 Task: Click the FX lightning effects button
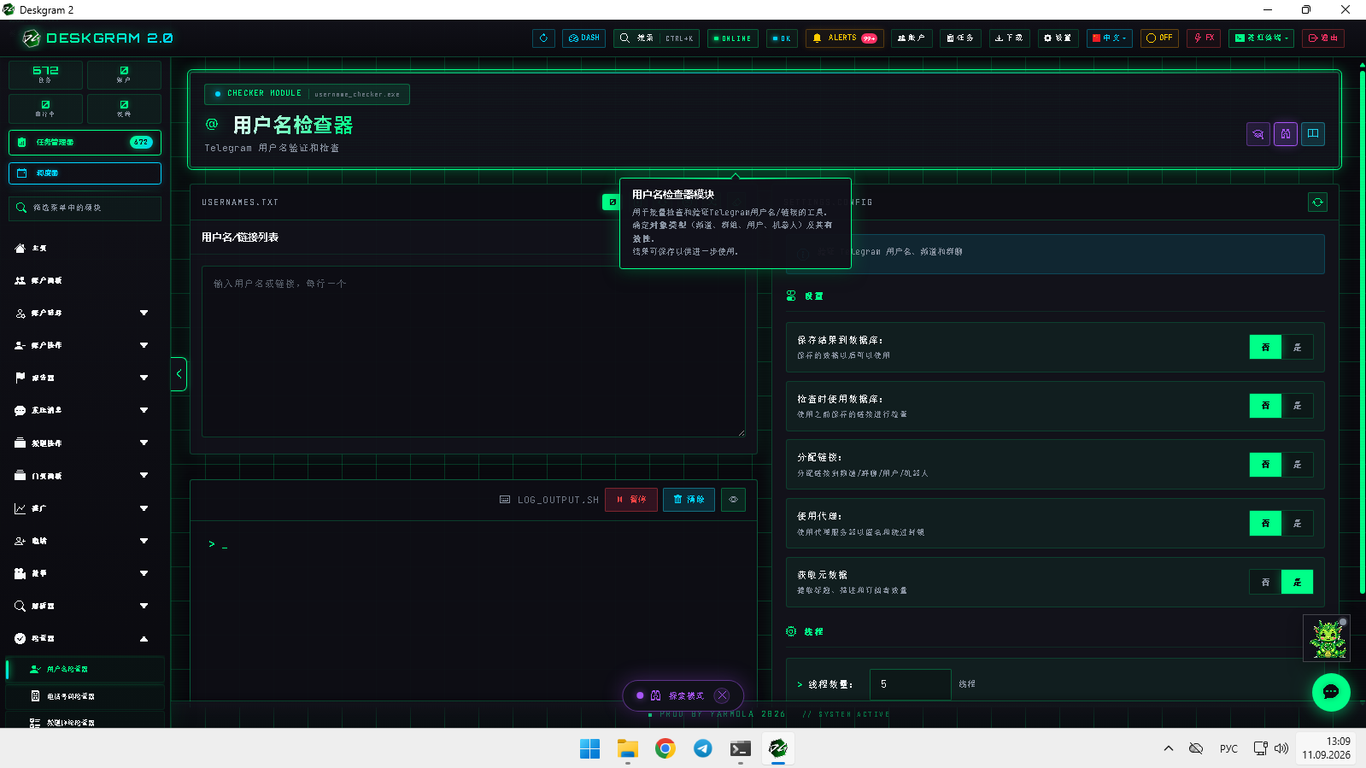1204,38
